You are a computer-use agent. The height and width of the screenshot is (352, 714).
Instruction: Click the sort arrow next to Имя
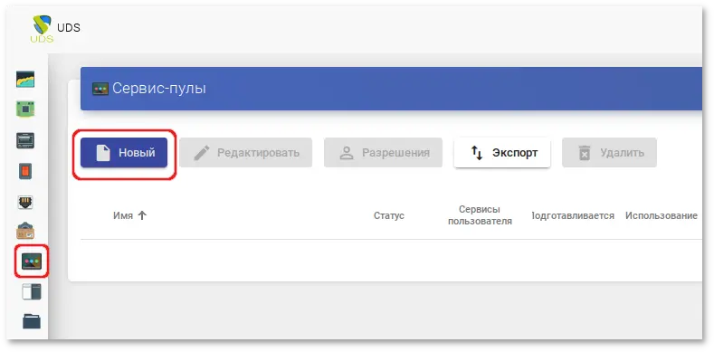[x=142, y=215]
